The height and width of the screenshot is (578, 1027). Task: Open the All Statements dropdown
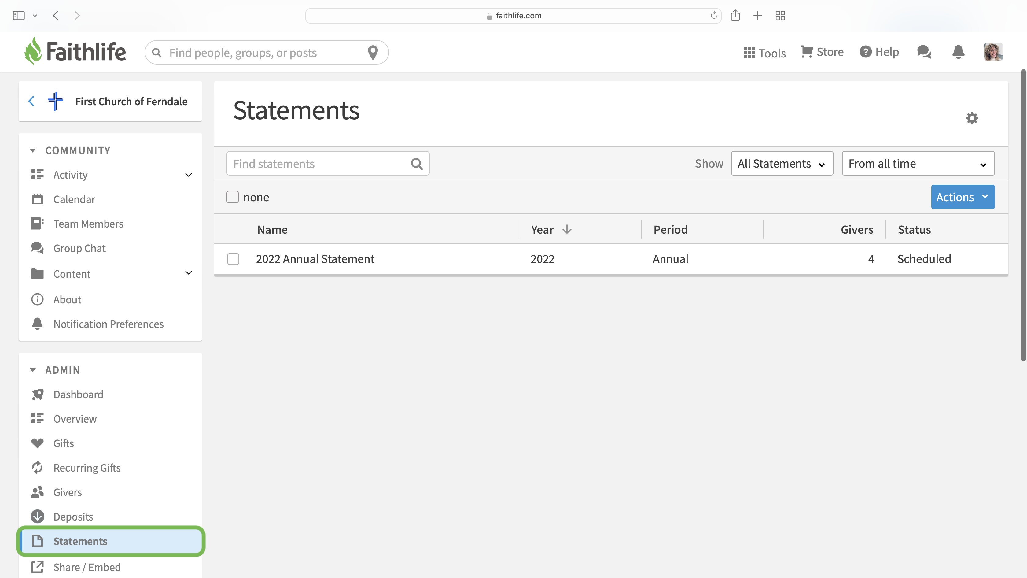pyautogui.click(x=782, y=164)
